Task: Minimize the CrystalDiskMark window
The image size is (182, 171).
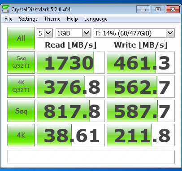Action: [x=143, y=9]
